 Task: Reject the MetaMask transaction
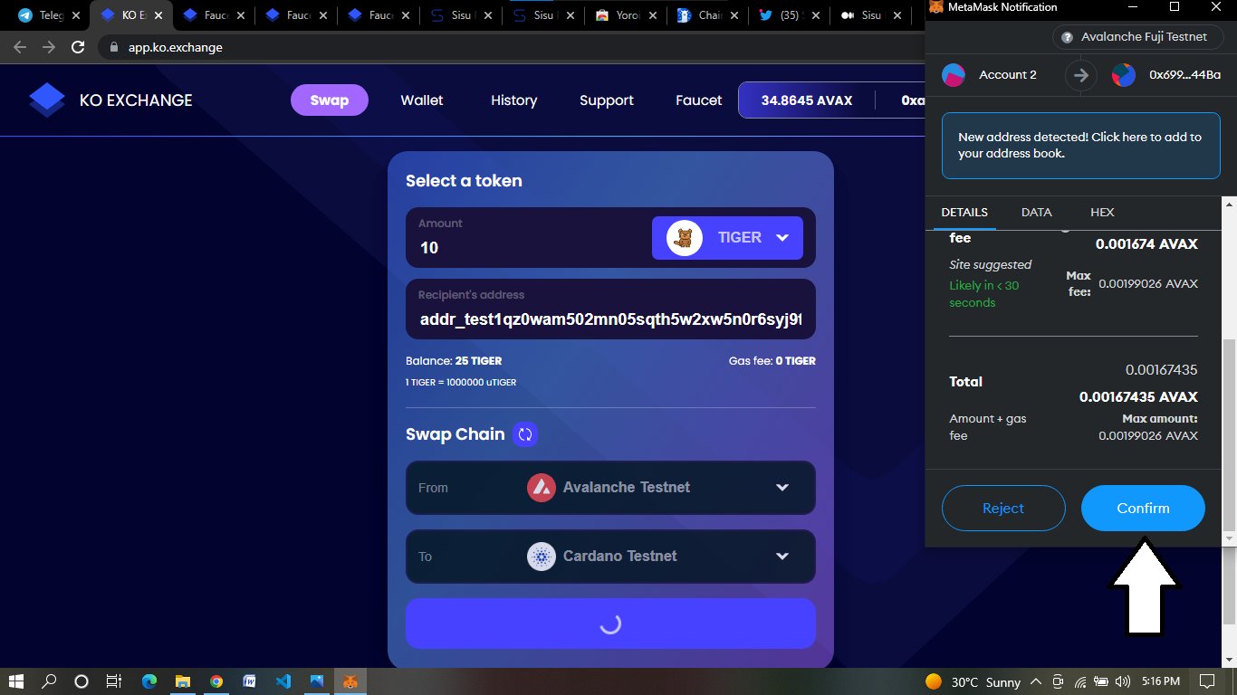click(1003, 509)
